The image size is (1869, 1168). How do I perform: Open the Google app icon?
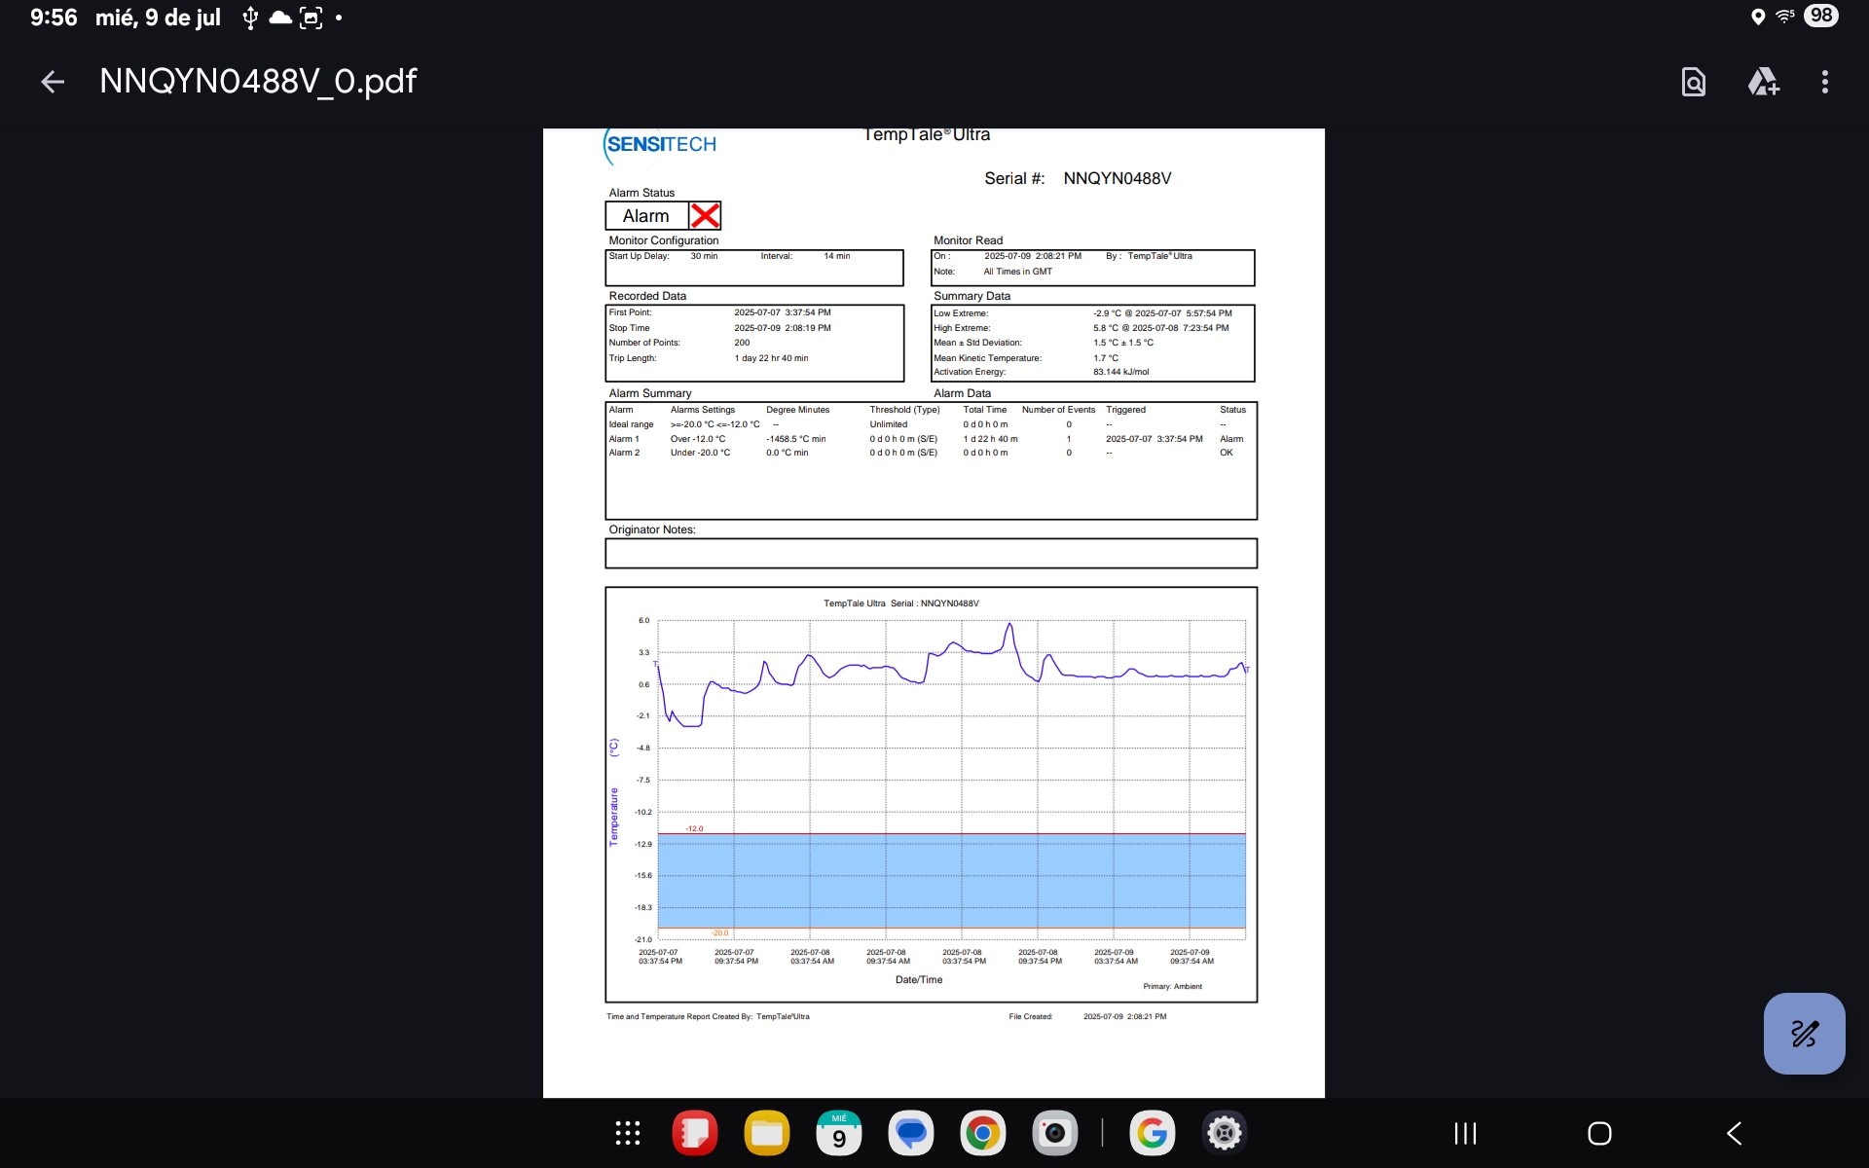[x=1153, y=1133]
